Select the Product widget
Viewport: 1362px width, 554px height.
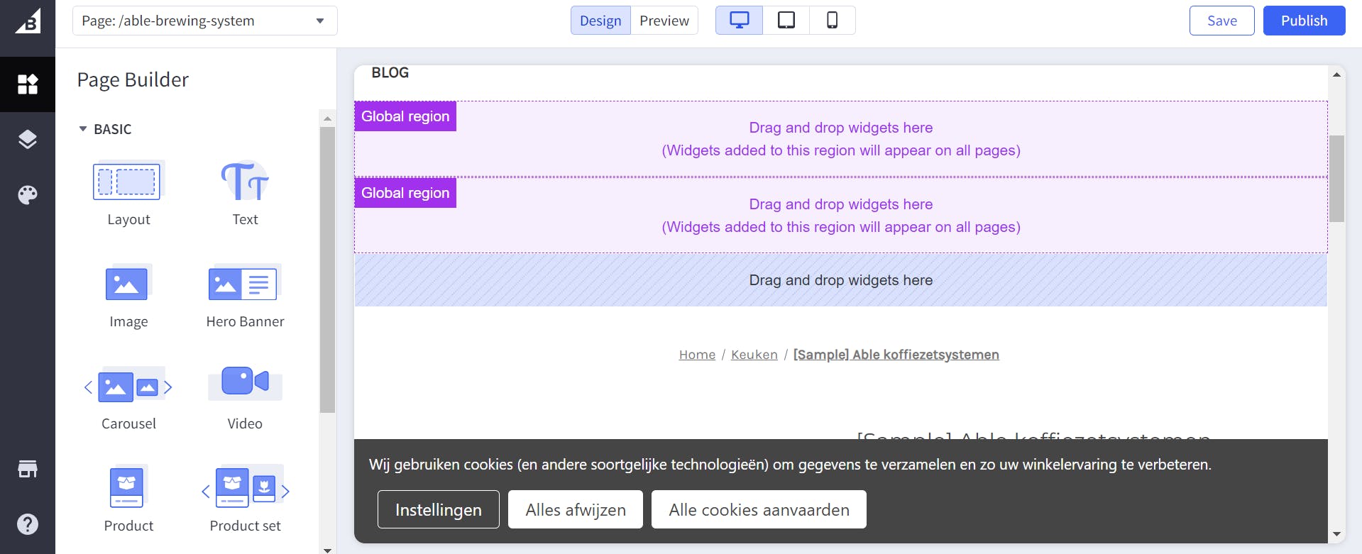(x=128, y=499)
